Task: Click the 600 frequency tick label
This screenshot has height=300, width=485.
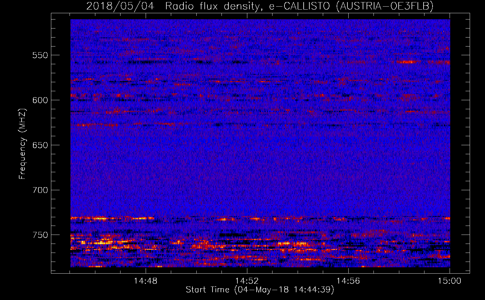Action: [40, 100]
